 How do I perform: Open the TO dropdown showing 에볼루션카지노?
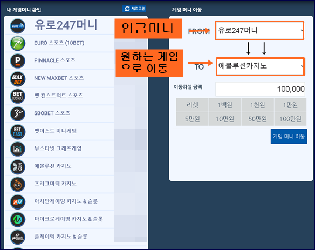[260, 66]
